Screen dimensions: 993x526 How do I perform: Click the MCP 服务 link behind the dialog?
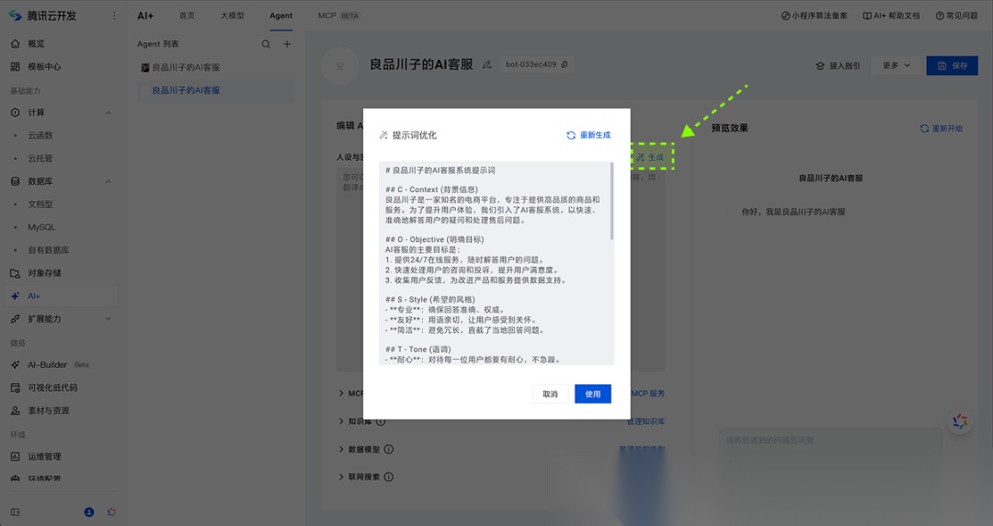[x=648, y=394]
